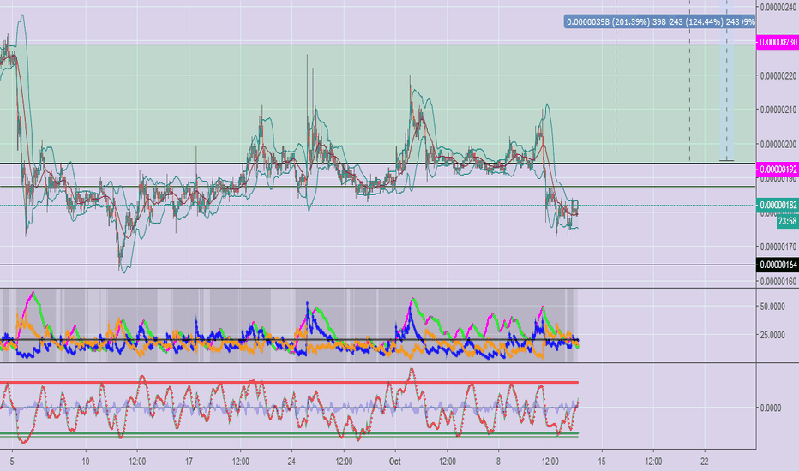799x471 pixels.
Task: Click the 23:58 candle countdown label
Action: click(787, 221)
